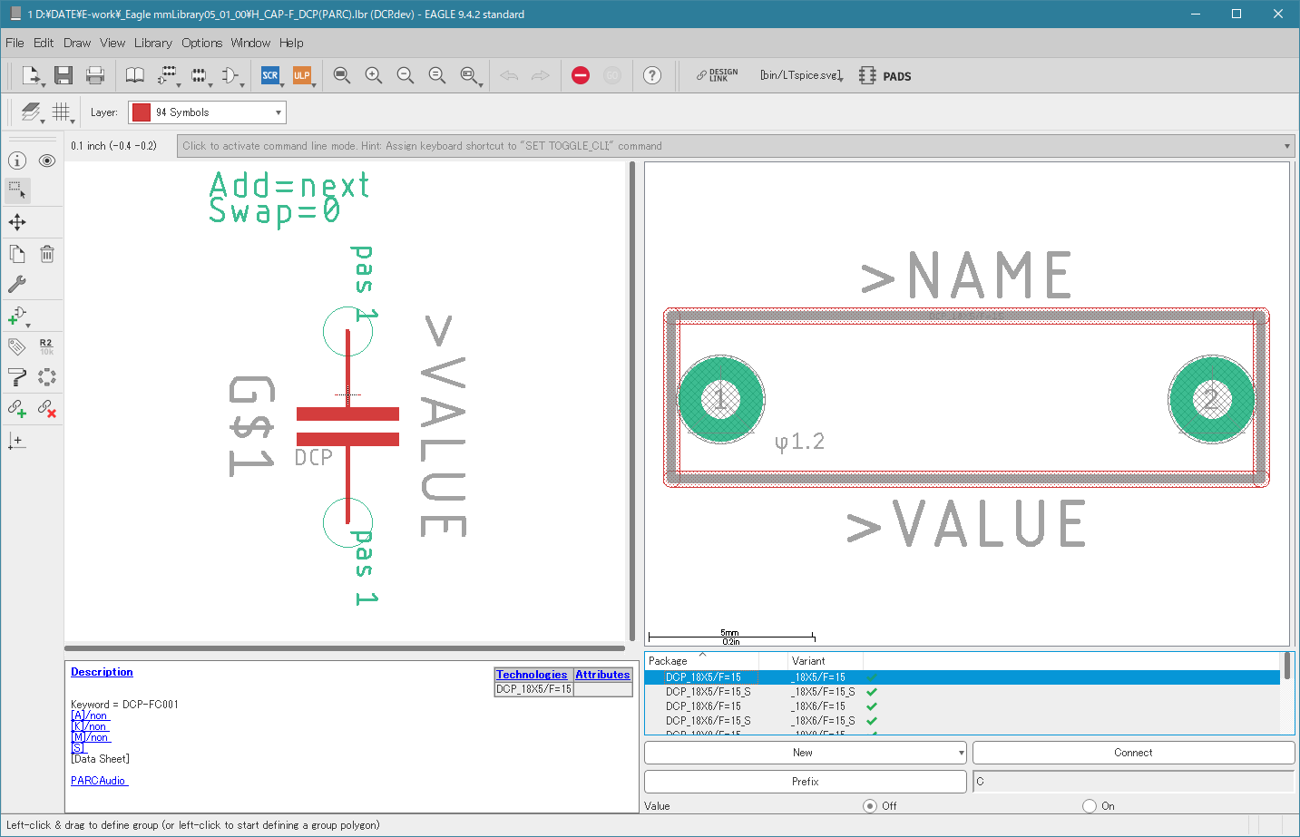Select the Move tool in sidebar
Image resolution: width=1300 pixels, height=837 pixels.
(x=17, y=222)
